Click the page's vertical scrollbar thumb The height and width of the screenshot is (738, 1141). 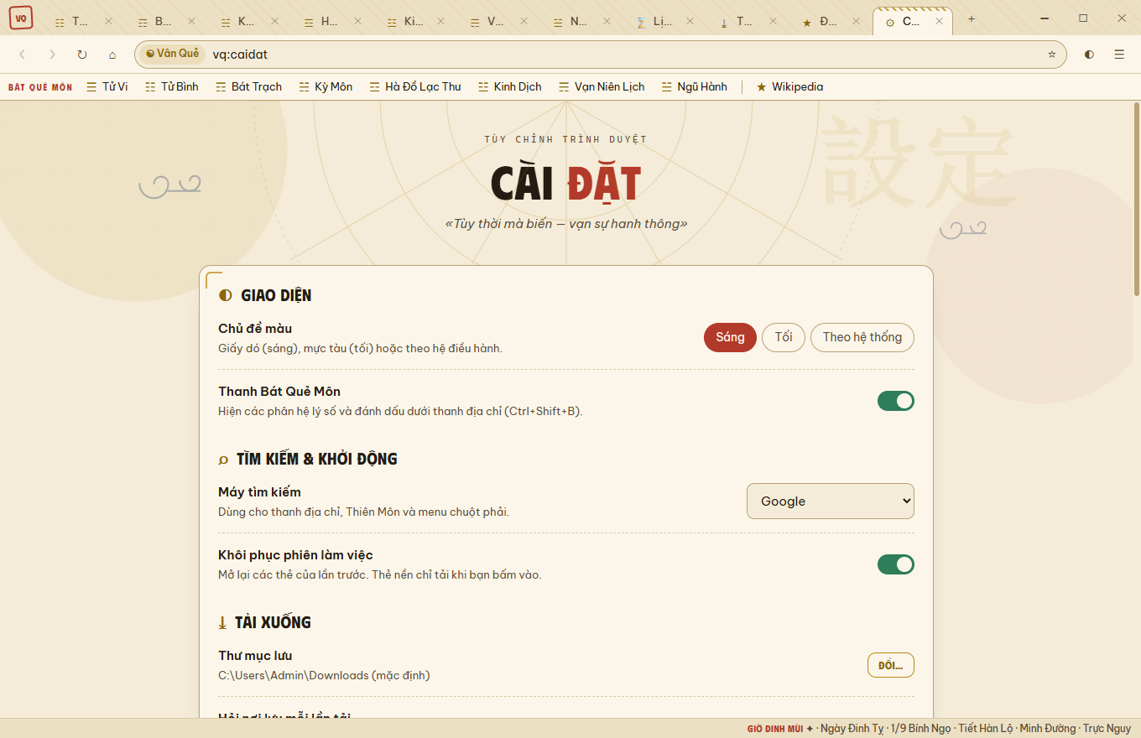point(1137,199)
